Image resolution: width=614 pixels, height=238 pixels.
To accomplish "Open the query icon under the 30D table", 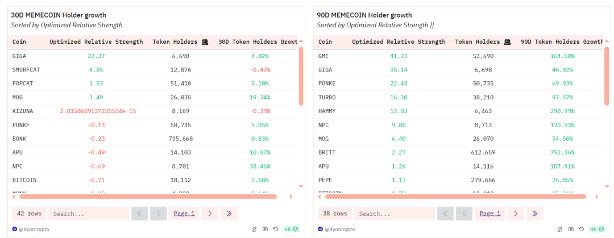I will point(255,229).
